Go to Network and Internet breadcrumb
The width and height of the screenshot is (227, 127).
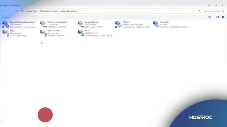click(48, 11)
